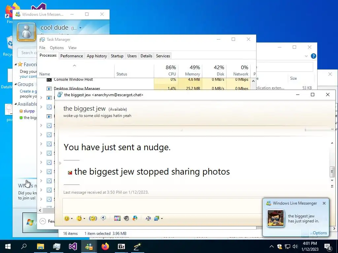The width and height of the screenshot is (338, 253).
Task: Switch to the Startup tab
Action: pyautogui.click(x=117, y=56)
